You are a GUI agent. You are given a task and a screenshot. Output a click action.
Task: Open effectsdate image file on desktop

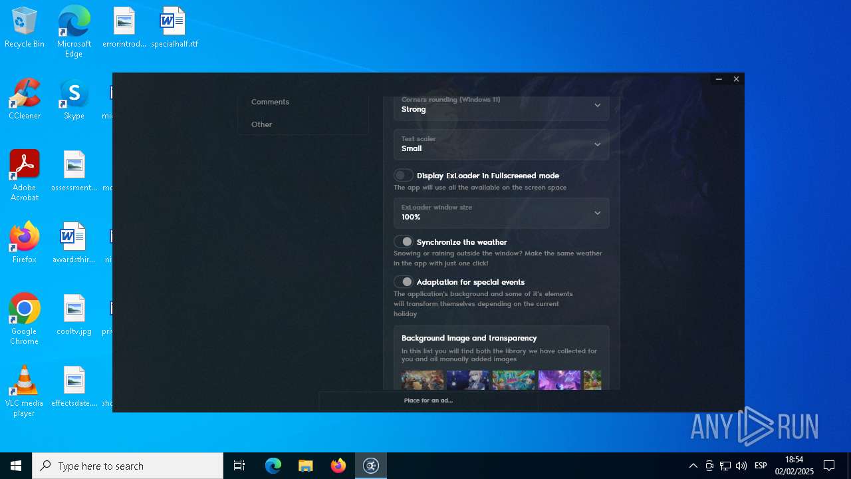click(x=74, y=387)
